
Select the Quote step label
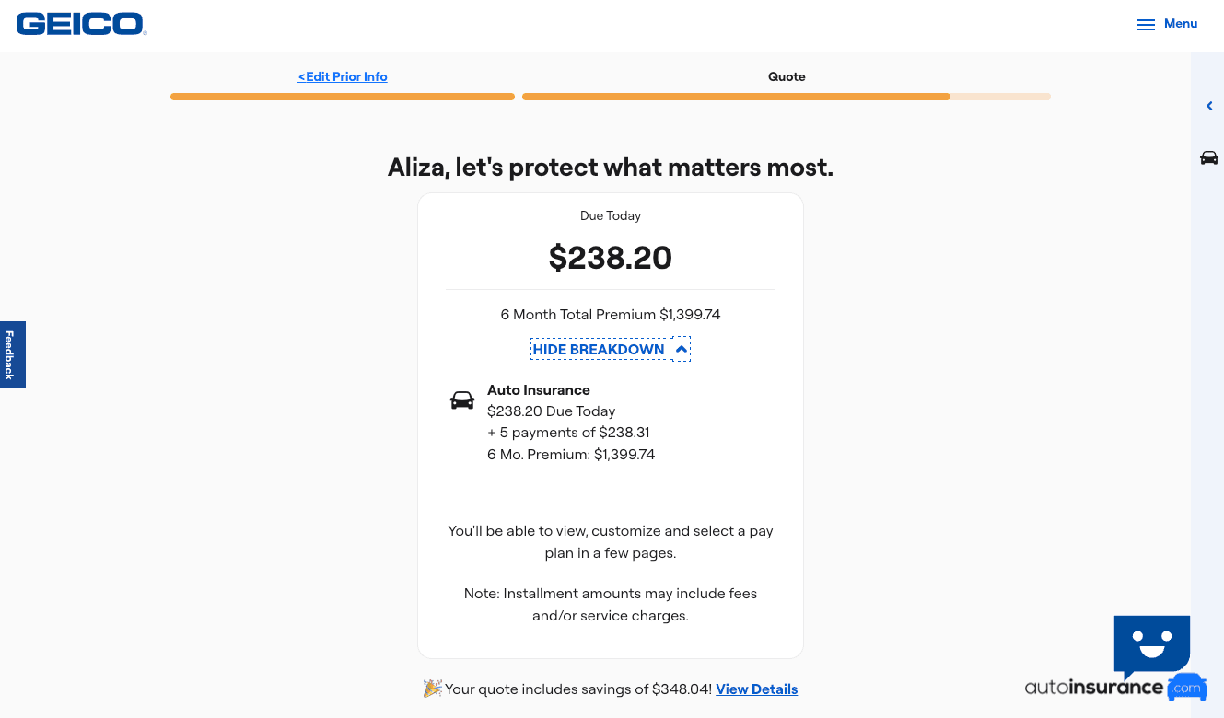(x=787, y=76)
